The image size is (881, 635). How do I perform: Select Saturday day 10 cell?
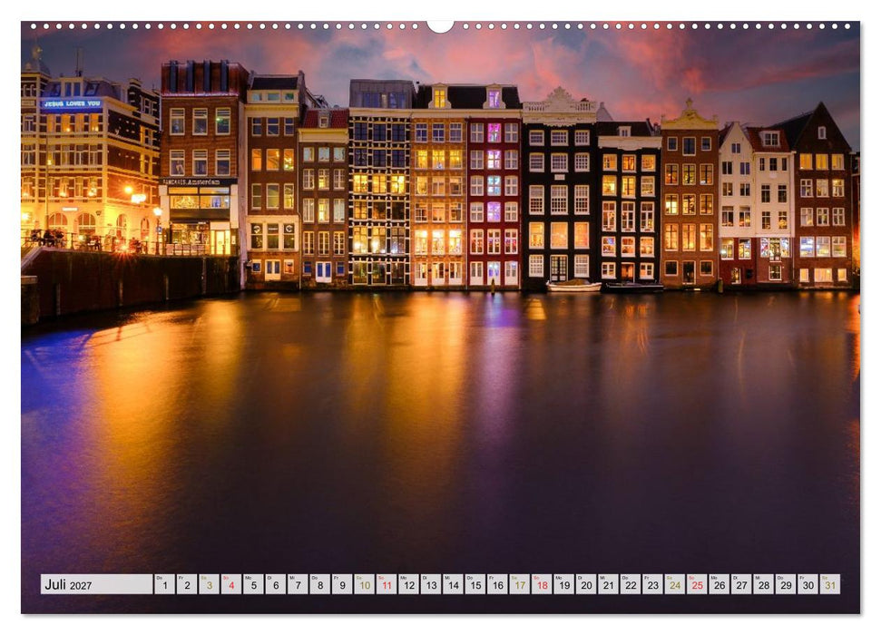364,584
